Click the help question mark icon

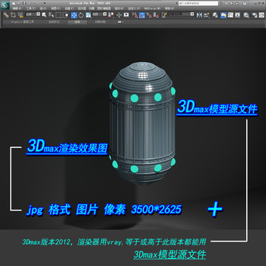click(245, 3)
